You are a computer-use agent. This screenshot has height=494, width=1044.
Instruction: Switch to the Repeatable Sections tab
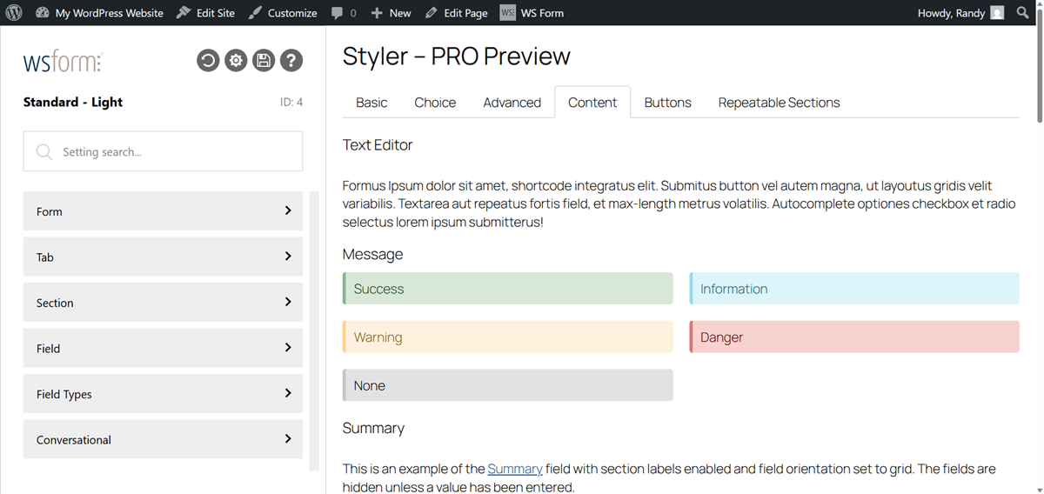779,103
